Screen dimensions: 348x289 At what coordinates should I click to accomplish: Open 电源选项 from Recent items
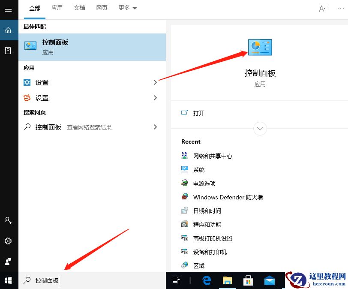[204, 183]
